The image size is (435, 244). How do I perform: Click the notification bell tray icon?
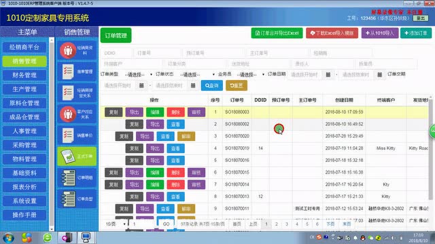[x=355, y=238]
